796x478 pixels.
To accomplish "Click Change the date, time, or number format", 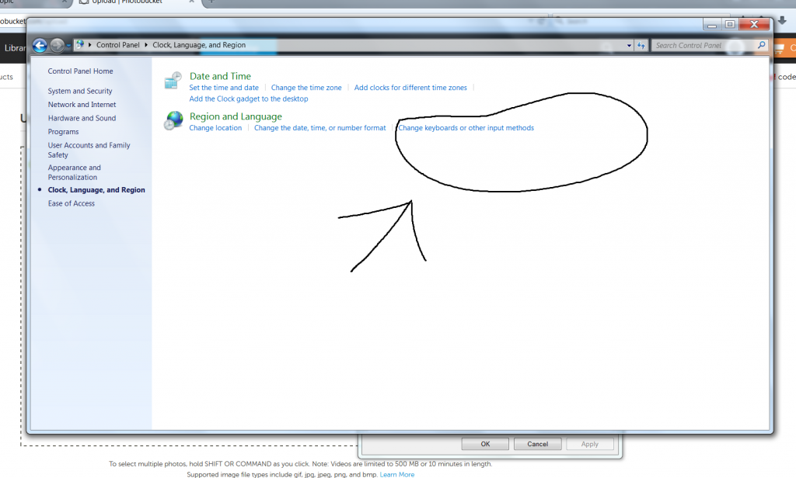I will pyautogui.click(x=319, y=128).
